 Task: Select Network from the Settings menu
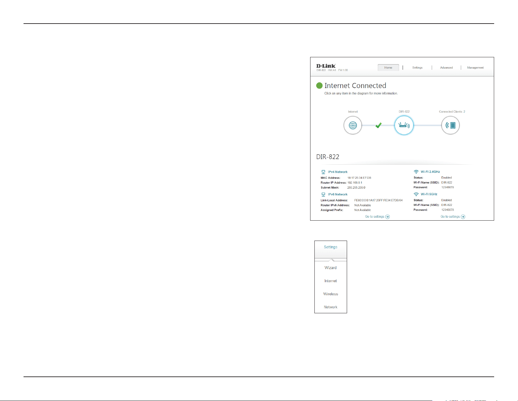click(x=330, y=307)
